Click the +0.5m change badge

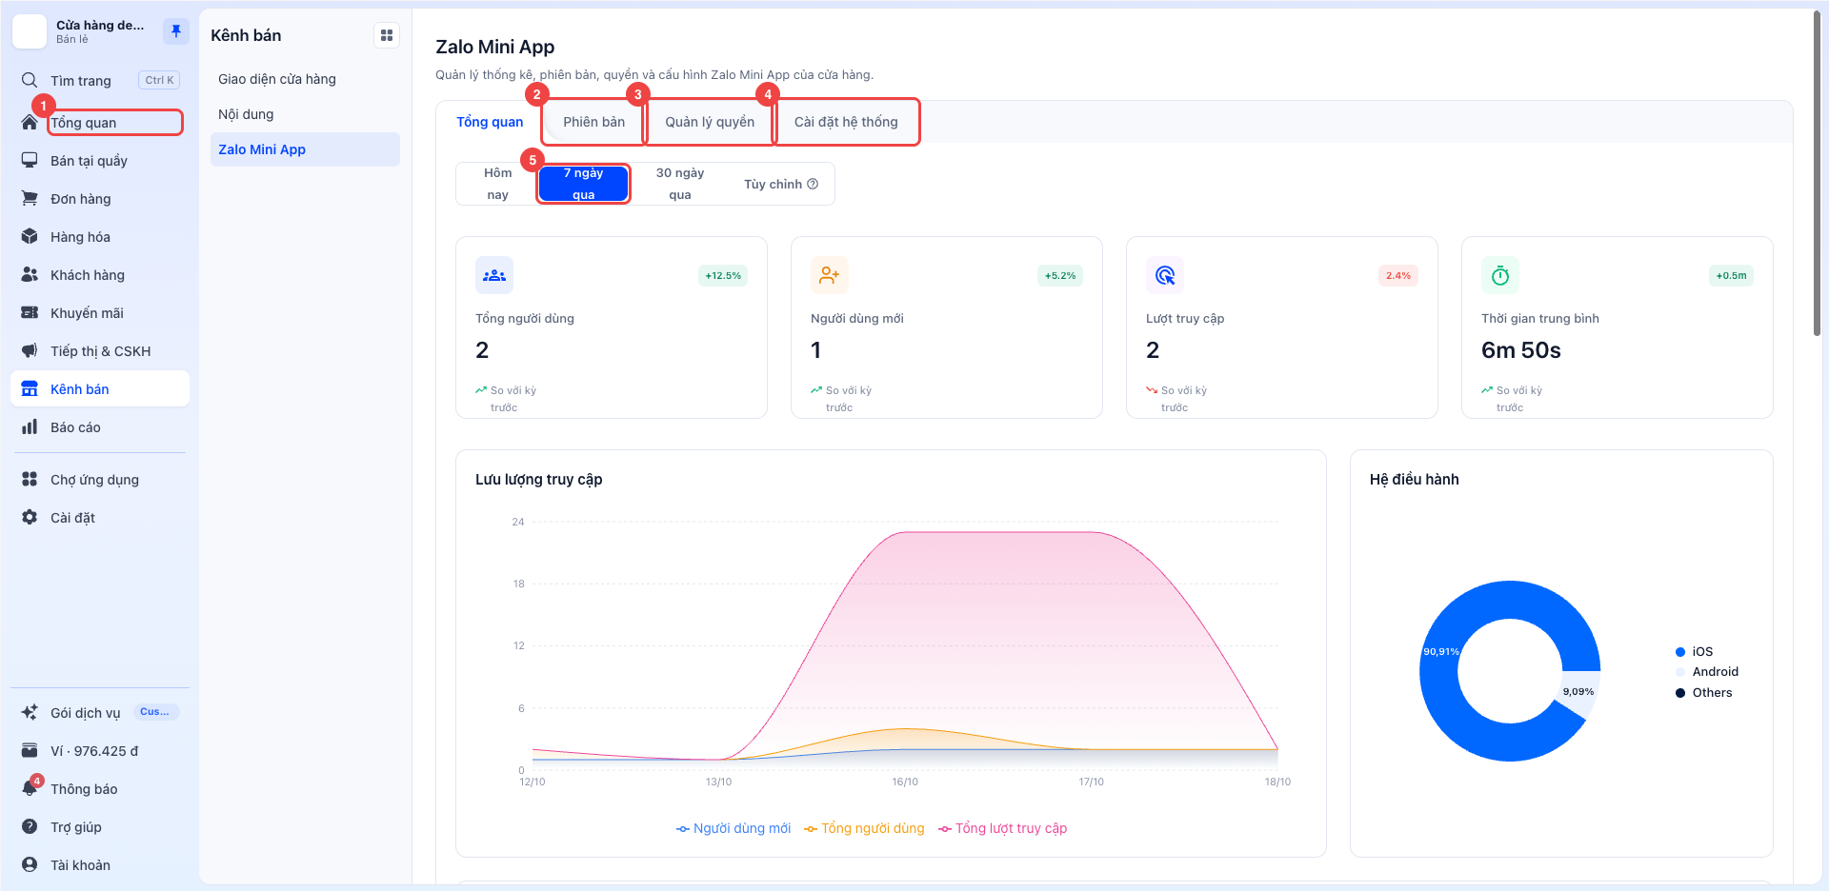point(1731,275)
